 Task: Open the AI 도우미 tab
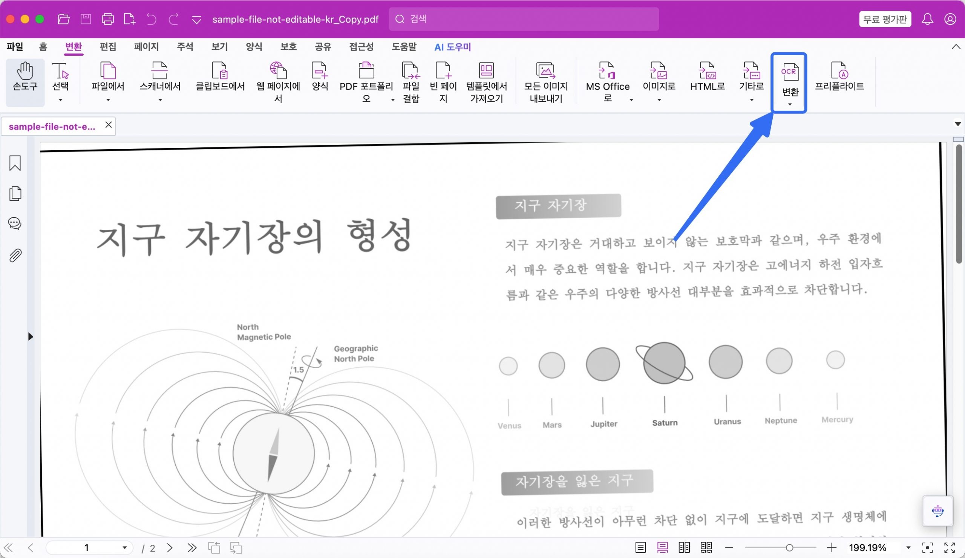pos(453,47)
